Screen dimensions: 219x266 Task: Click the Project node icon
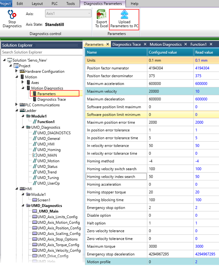click(16, 66)
